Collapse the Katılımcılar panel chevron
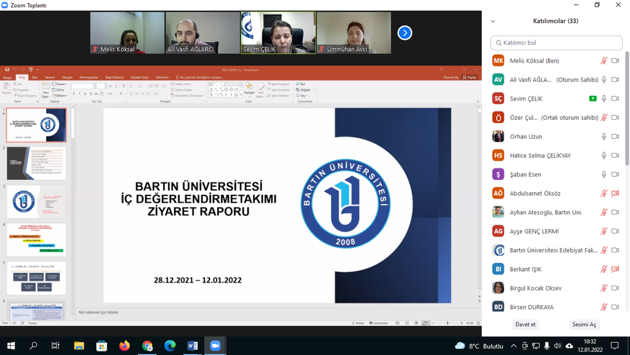Image resolution: width=630 pixels, height=355 pixels. point(493,21)
